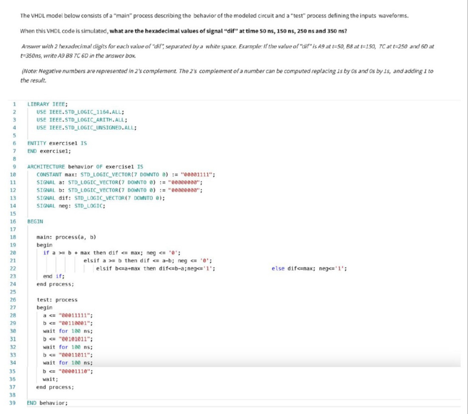Click the 'ENTITY exercise1 IS' line

point(57,143)
